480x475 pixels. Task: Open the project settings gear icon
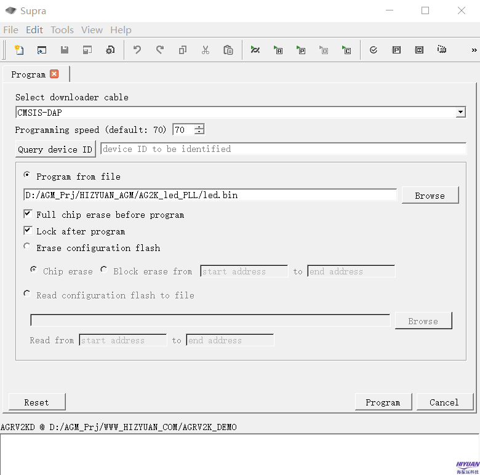(110, 50)
